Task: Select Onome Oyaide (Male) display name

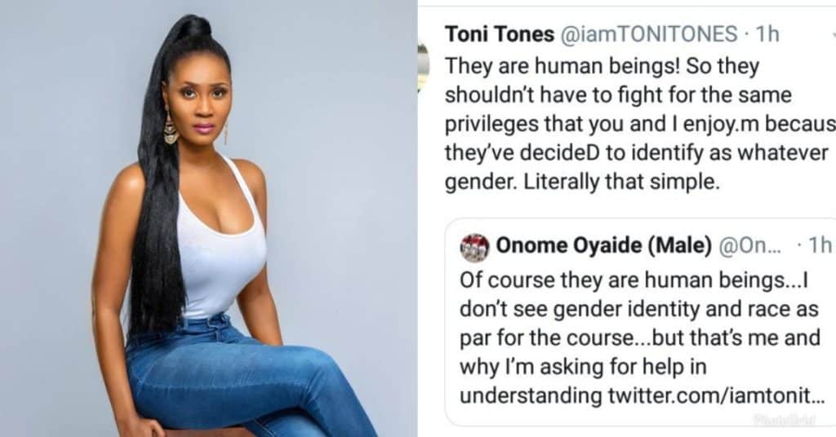Action: [x=603, y=245]
